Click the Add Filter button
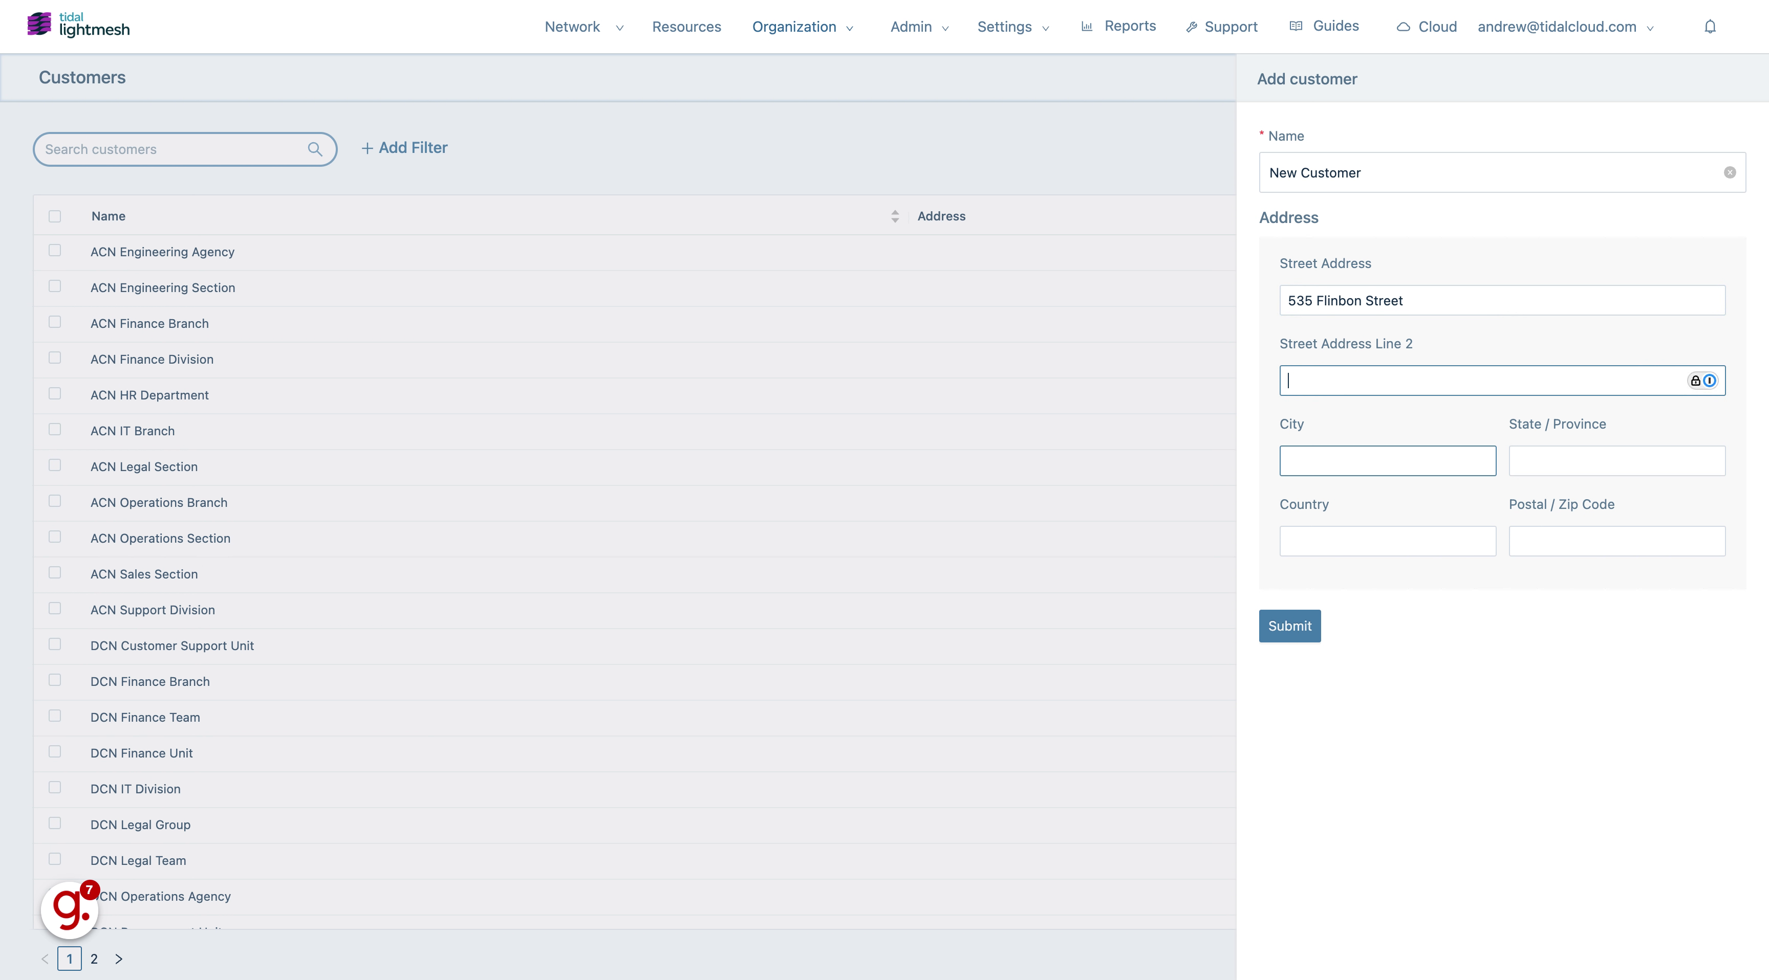1769x980 pixels. click(x=404, y=147)
